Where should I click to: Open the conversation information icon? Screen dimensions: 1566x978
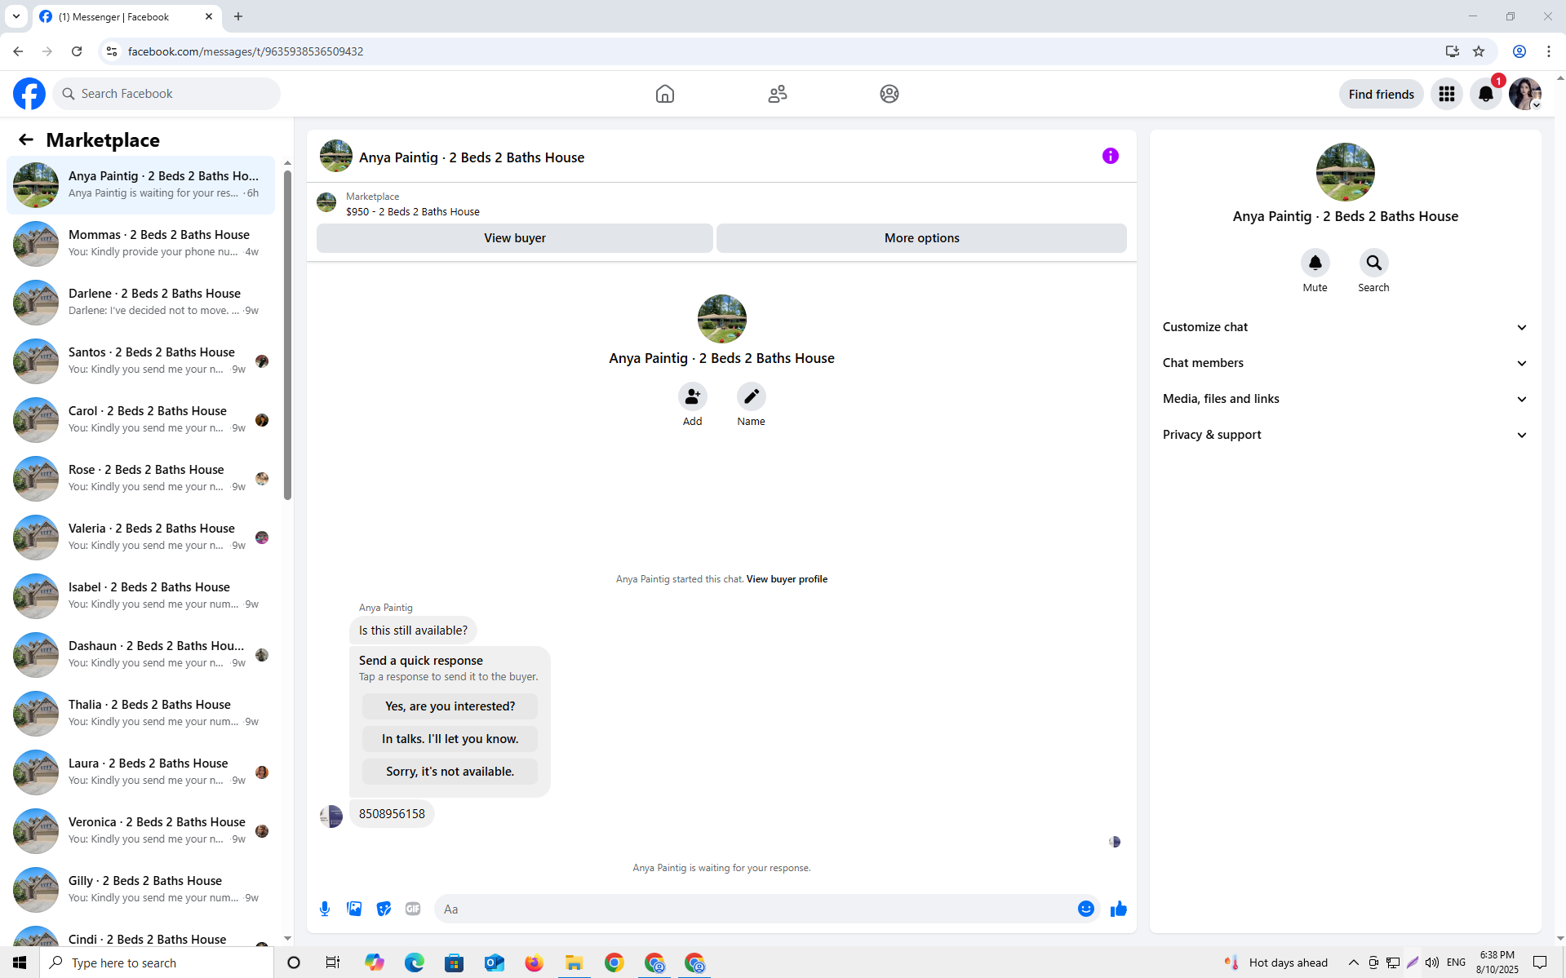tap(1110, 156)
